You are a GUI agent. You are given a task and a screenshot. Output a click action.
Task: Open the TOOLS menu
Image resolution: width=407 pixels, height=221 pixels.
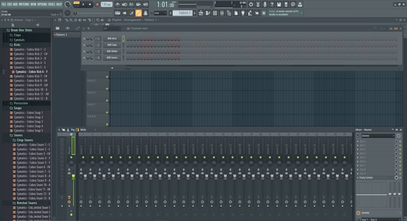pyautogui.click(x=51, y=4)
